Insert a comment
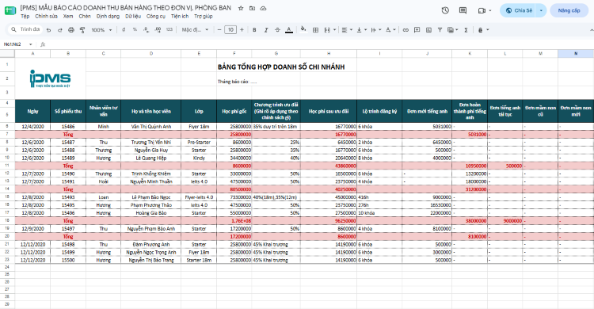594x309 pixels. point(417,29)
